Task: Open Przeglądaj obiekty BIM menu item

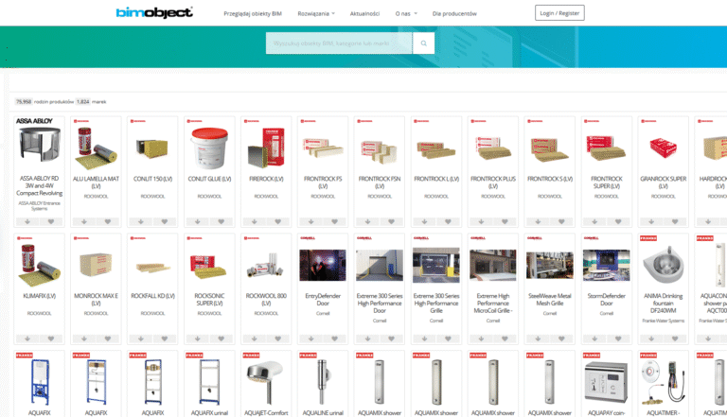Action: [x=253, y=13]
